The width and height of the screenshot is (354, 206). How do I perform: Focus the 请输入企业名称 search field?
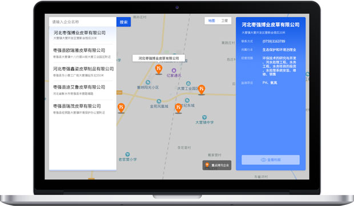(x=83, y=22)
